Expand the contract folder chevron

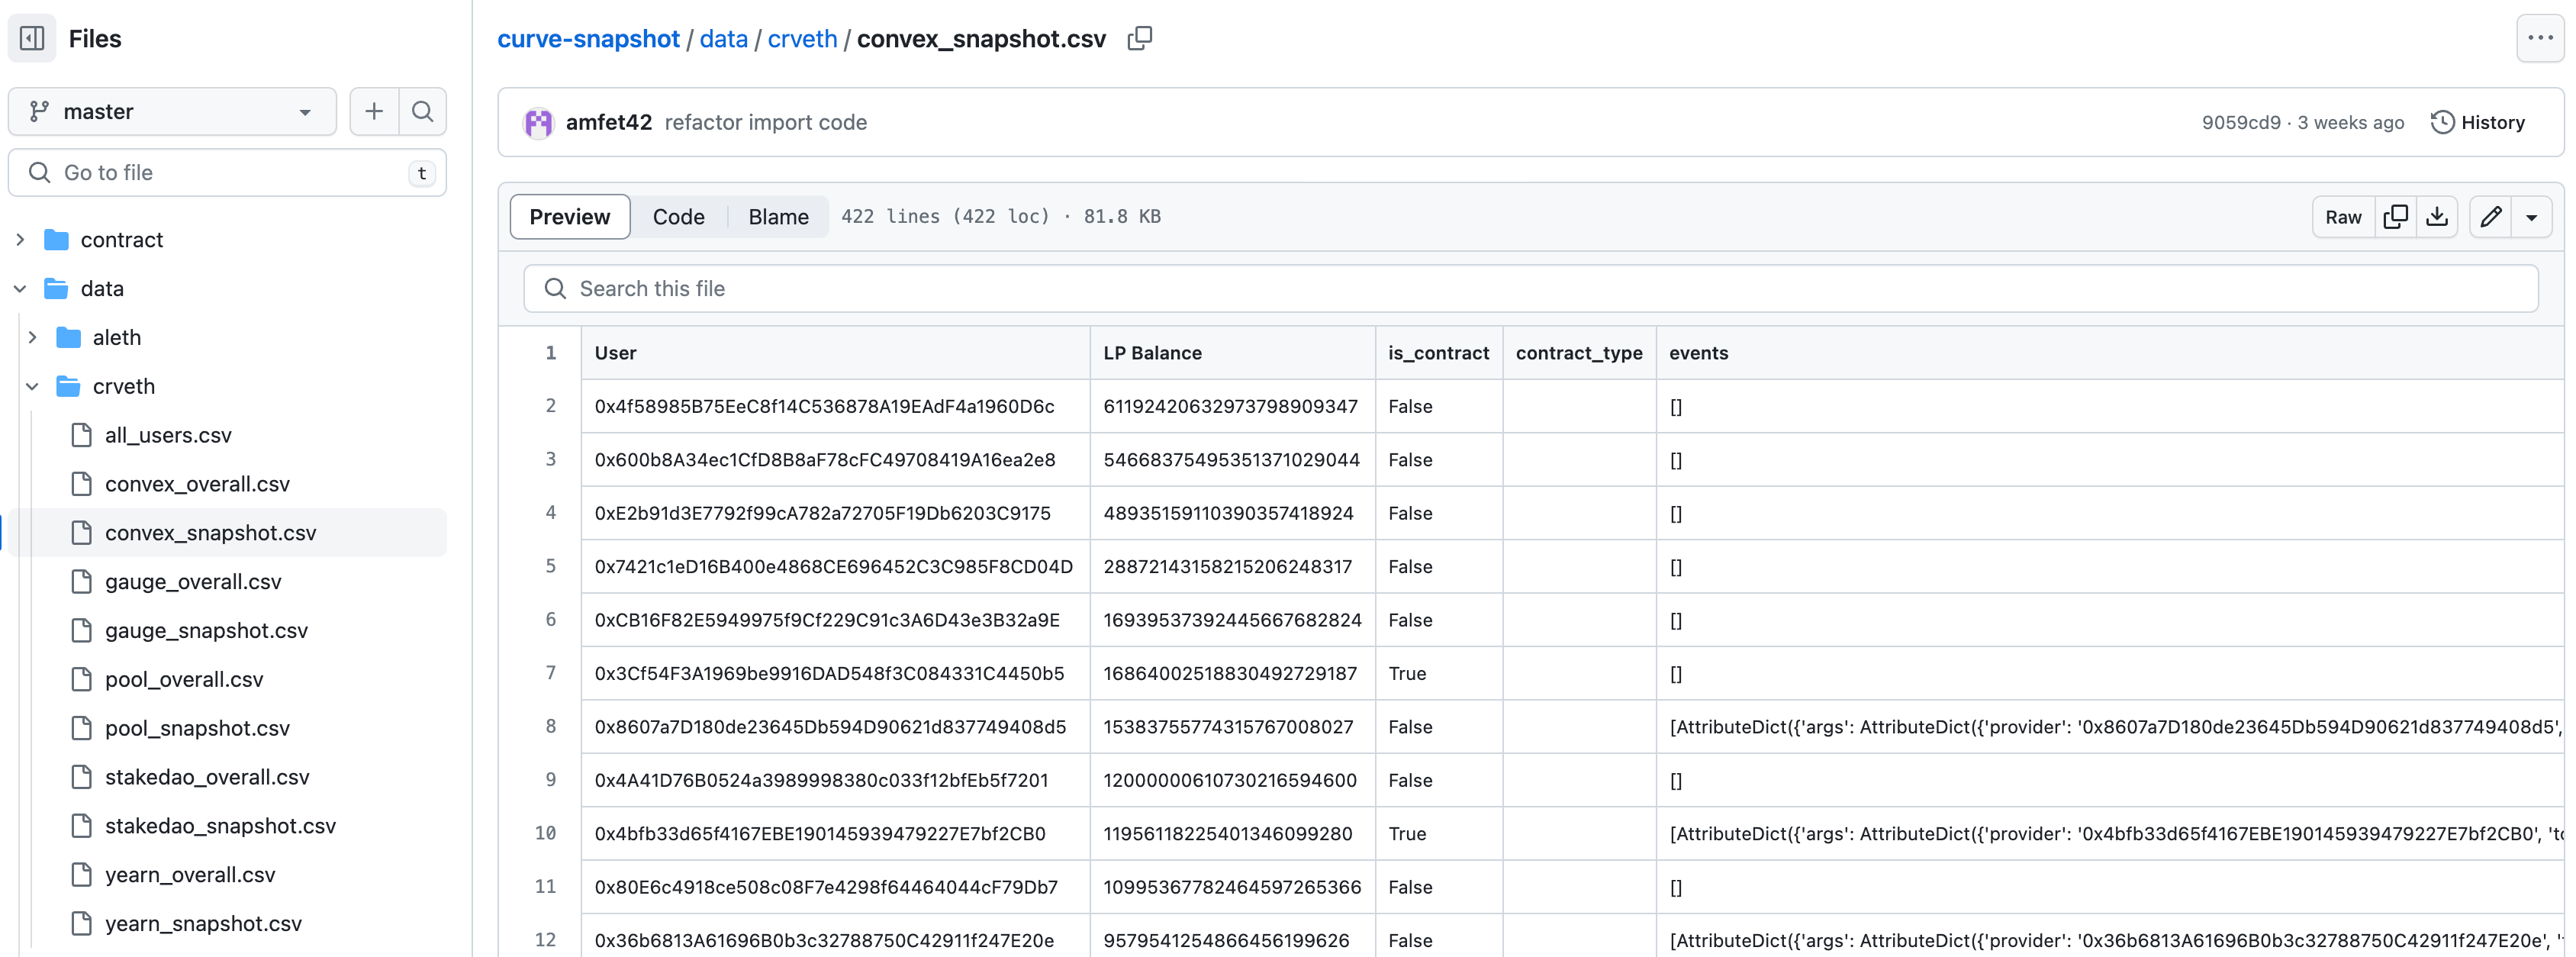[x=20, y=240]
